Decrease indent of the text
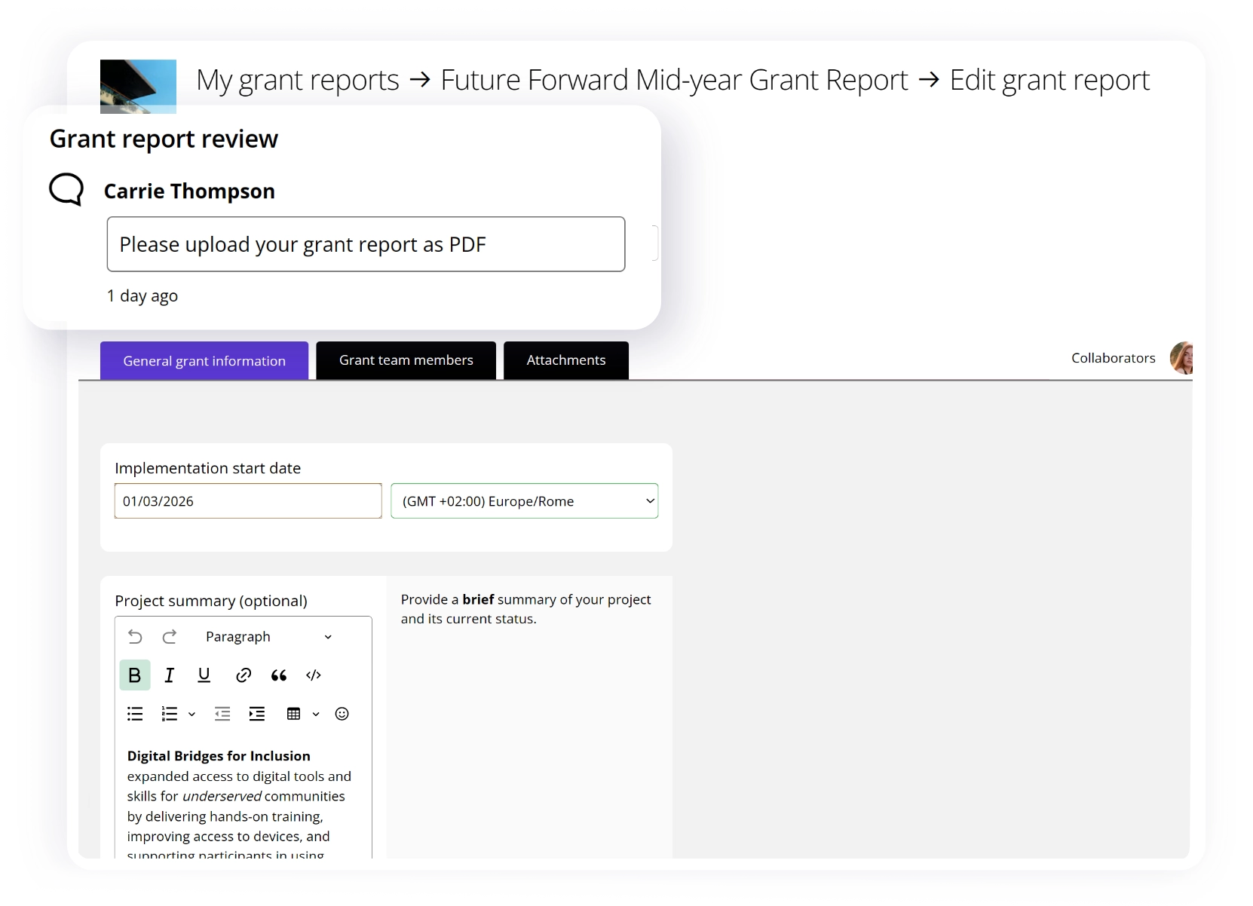Image resolution: width=1253 pixels, height=906 pixels. point(222,714)
